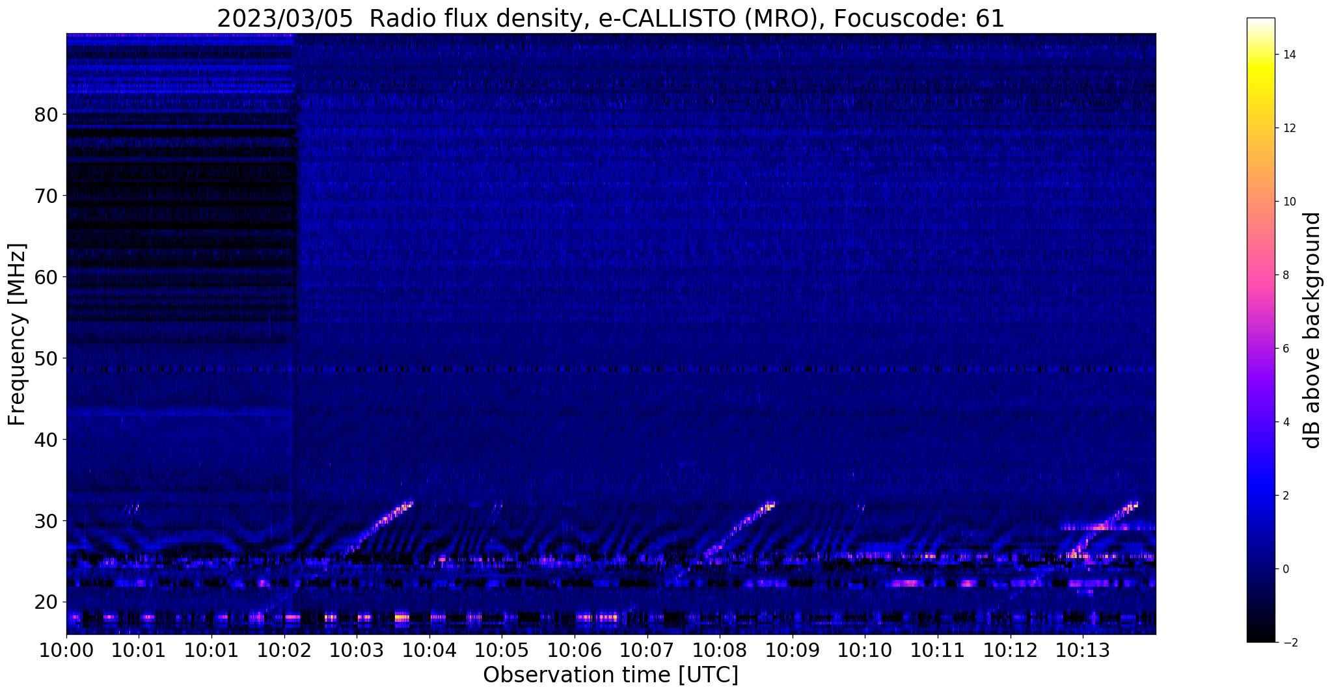Click the 12 dB colorbar tick label
The height and width of the screenshot is (694, 1332).
1288,128
